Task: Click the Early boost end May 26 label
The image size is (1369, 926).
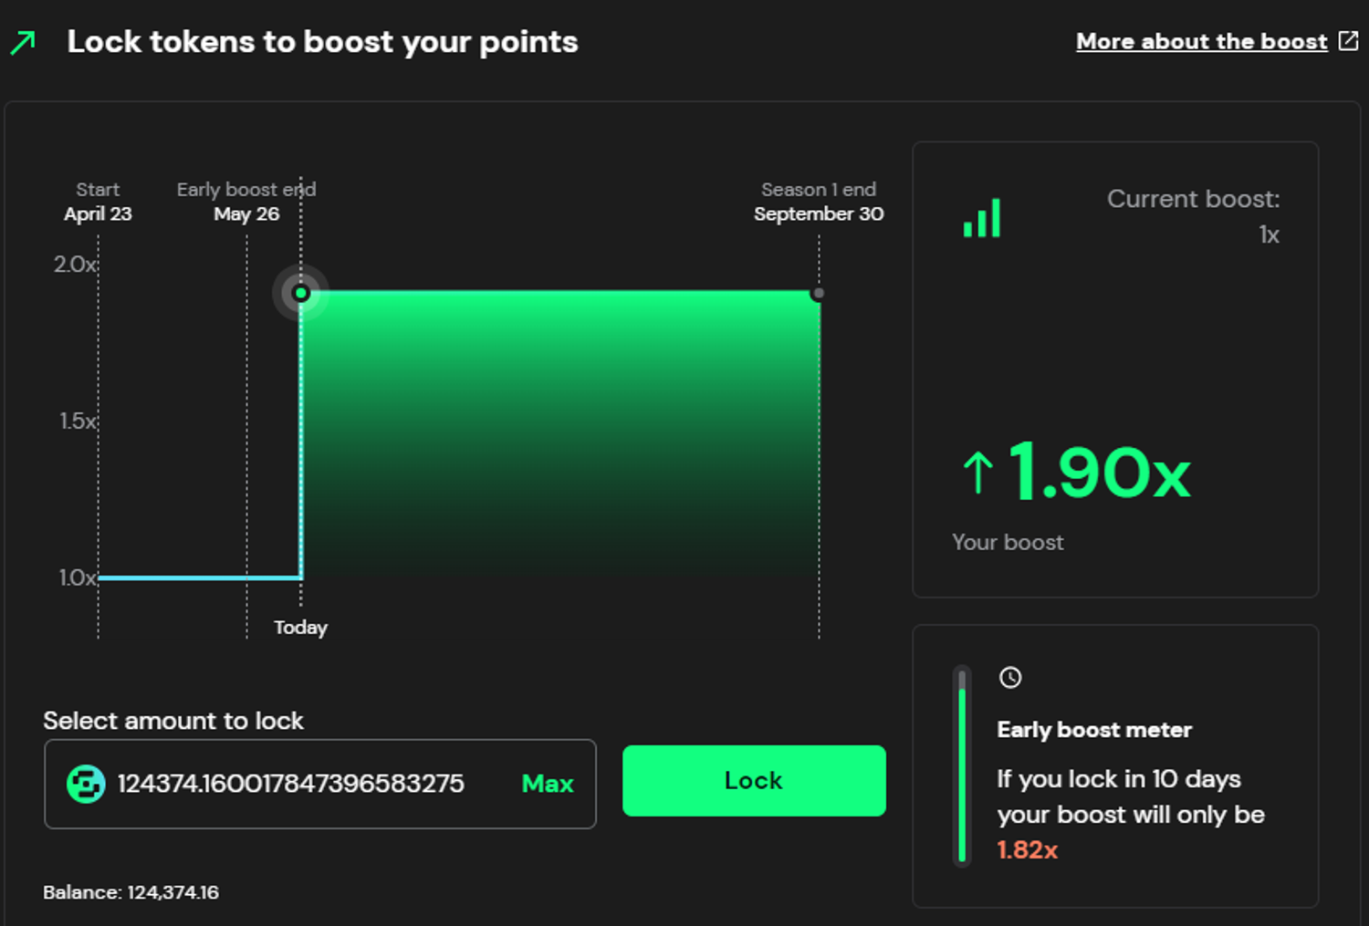Action: click(x=246, y=202)
